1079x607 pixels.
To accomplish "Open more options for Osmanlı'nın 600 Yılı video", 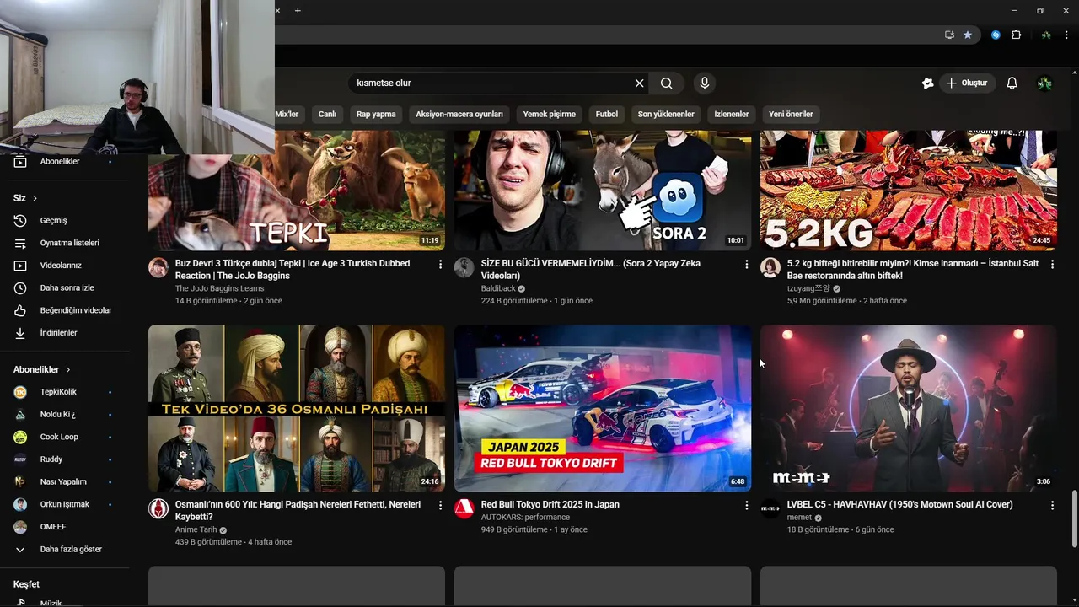I will [440, 505].
